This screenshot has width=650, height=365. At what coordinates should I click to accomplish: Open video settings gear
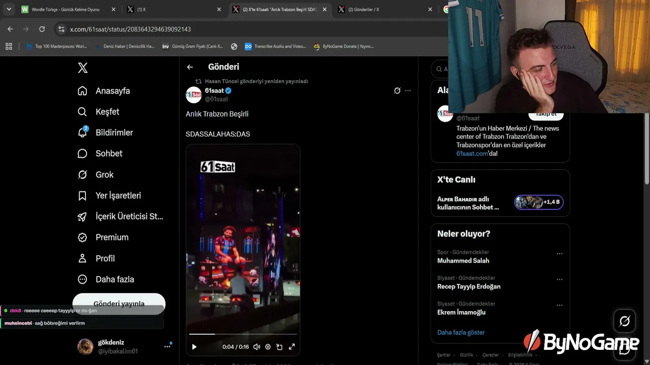tap(268, 347)
